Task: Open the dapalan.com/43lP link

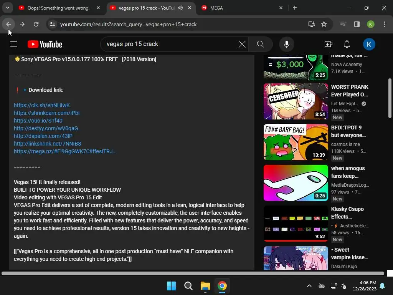Action: (x=43, y=136)
